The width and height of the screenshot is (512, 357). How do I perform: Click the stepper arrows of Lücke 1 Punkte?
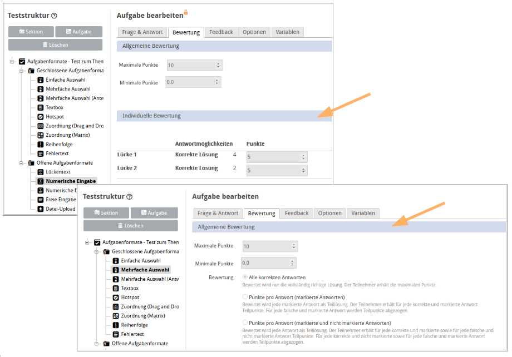click(x=303, y=157)
